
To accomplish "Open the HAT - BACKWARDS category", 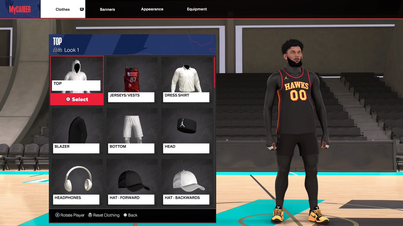I will (187, 182).
